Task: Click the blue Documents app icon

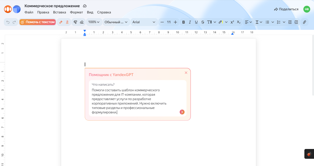Action: (17, 9)
